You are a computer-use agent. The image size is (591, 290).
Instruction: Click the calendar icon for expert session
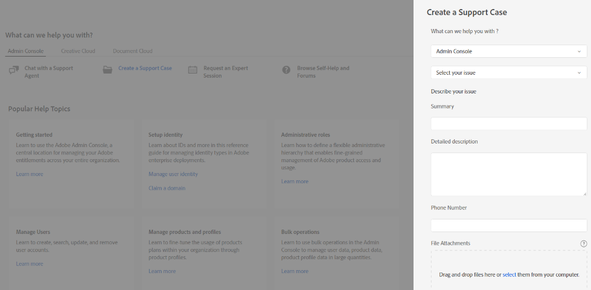point(193,70)
